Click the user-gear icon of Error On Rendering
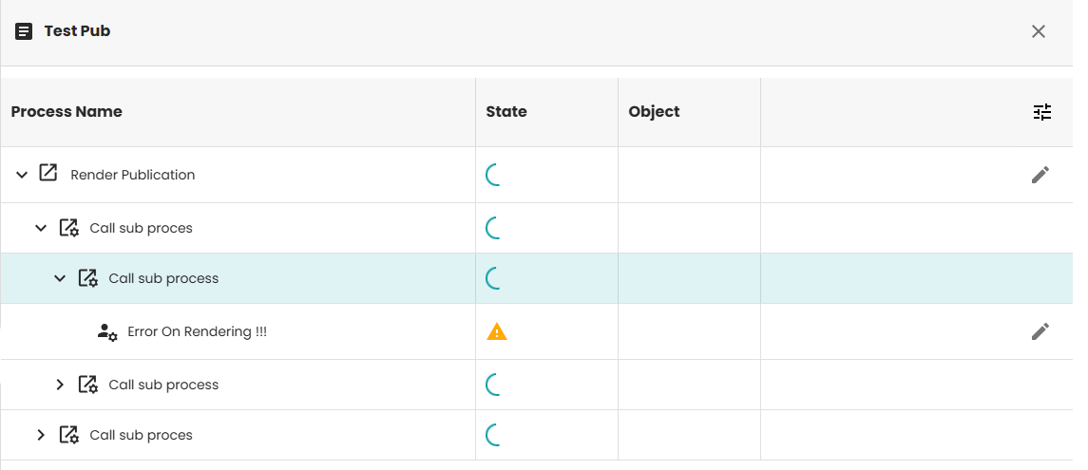The image size is (1088, 470). [x=106, y=332]
